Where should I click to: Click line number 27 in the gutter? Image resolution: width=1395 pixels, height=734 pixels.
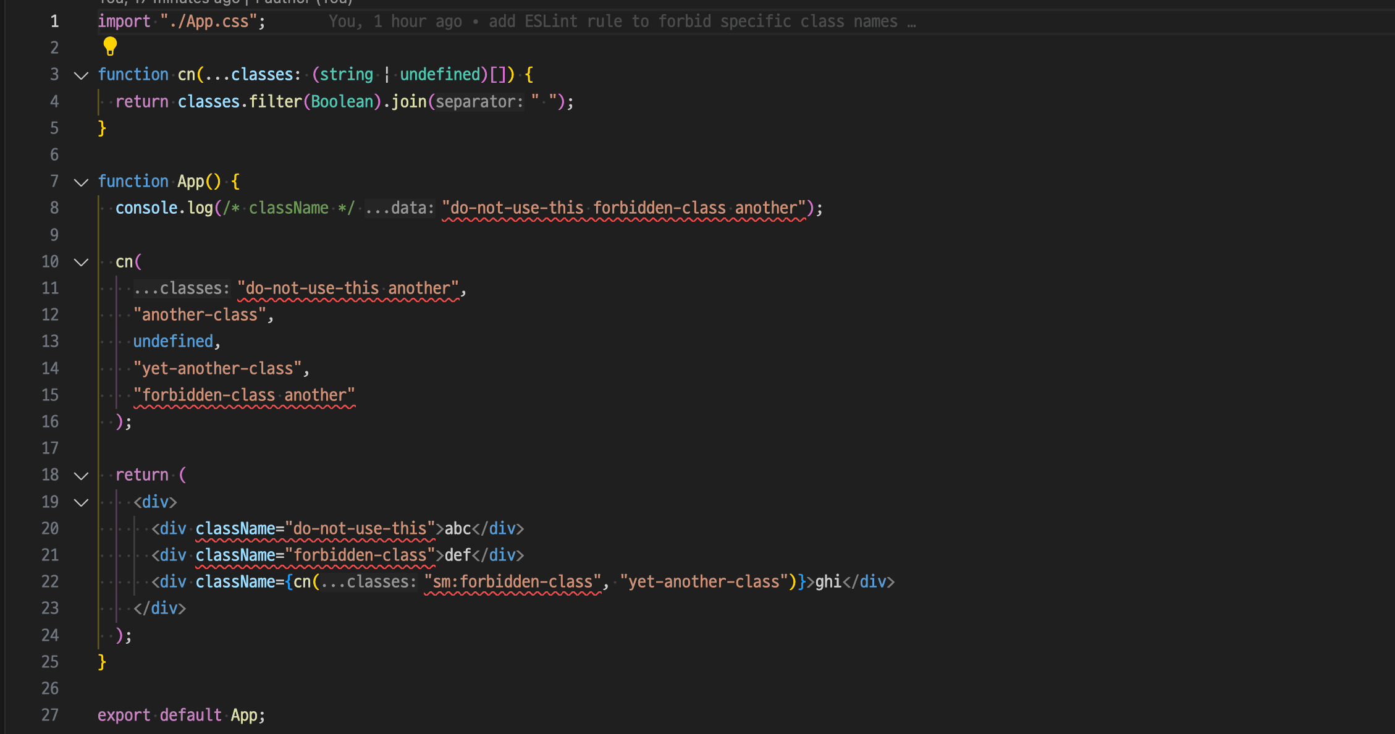pyautogui.click(x=50, y=715)
